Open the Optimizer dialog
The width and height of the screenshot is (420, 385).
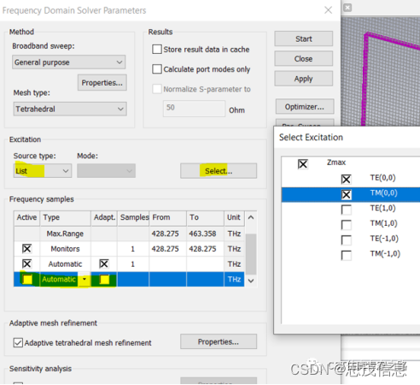click(x=305, y=107)
